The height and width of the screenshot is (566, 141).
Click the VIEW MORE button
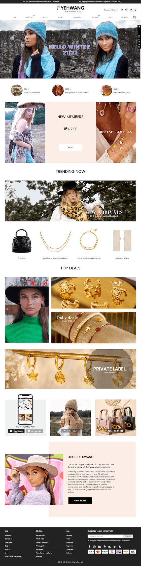tap(80, 500)
